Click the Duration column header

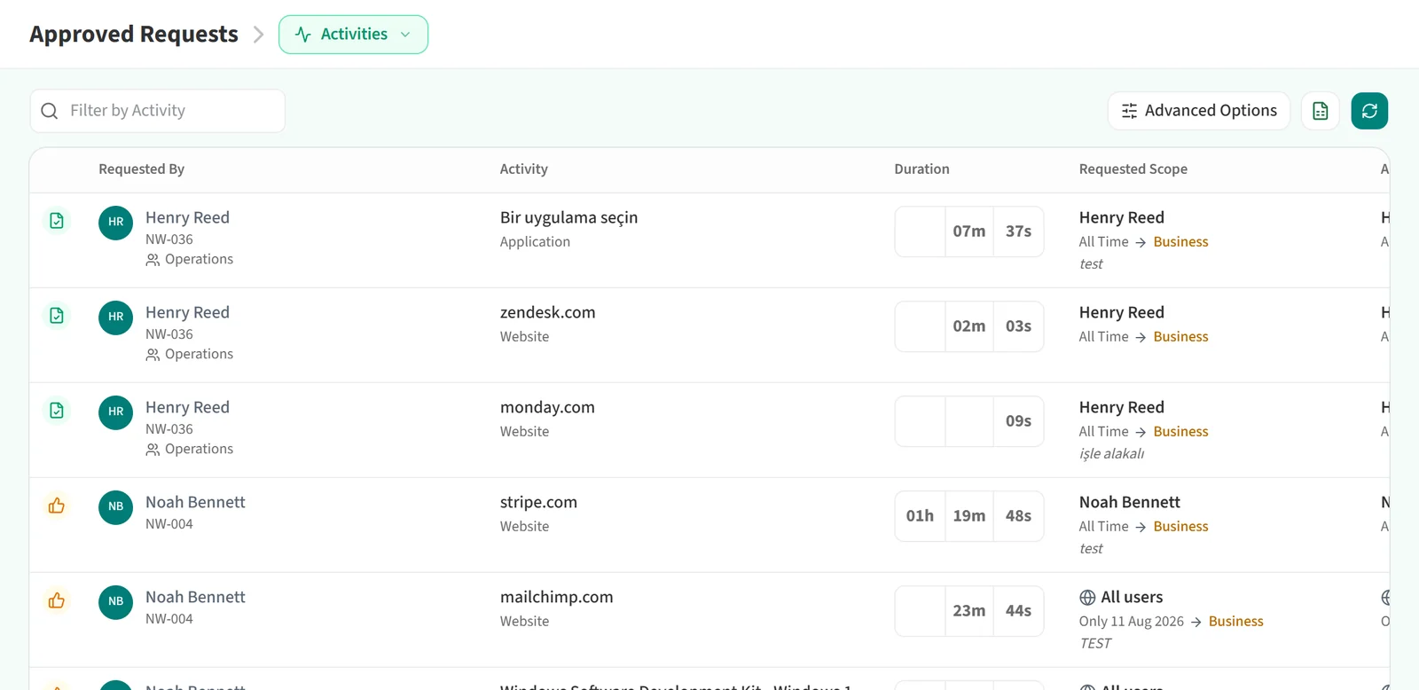click(x=921, y=169)
